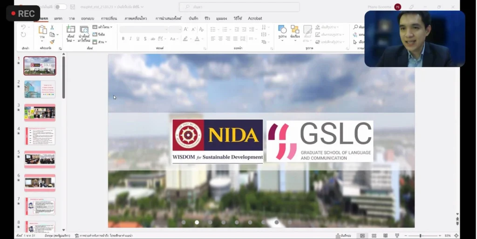Screen dimensions: 477x239
Task: Open the Section (ส่วน) dropdown
Action: (x=100, y=42)
